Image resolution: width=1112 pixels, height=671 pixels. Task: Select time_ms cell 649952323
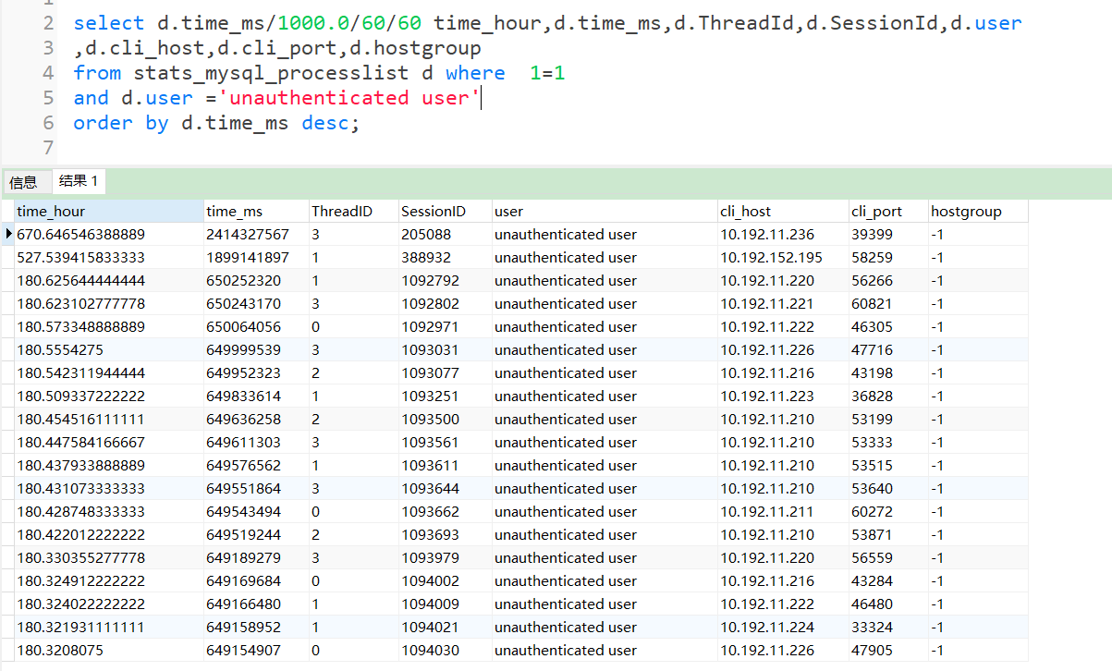[x=256, y=373]
